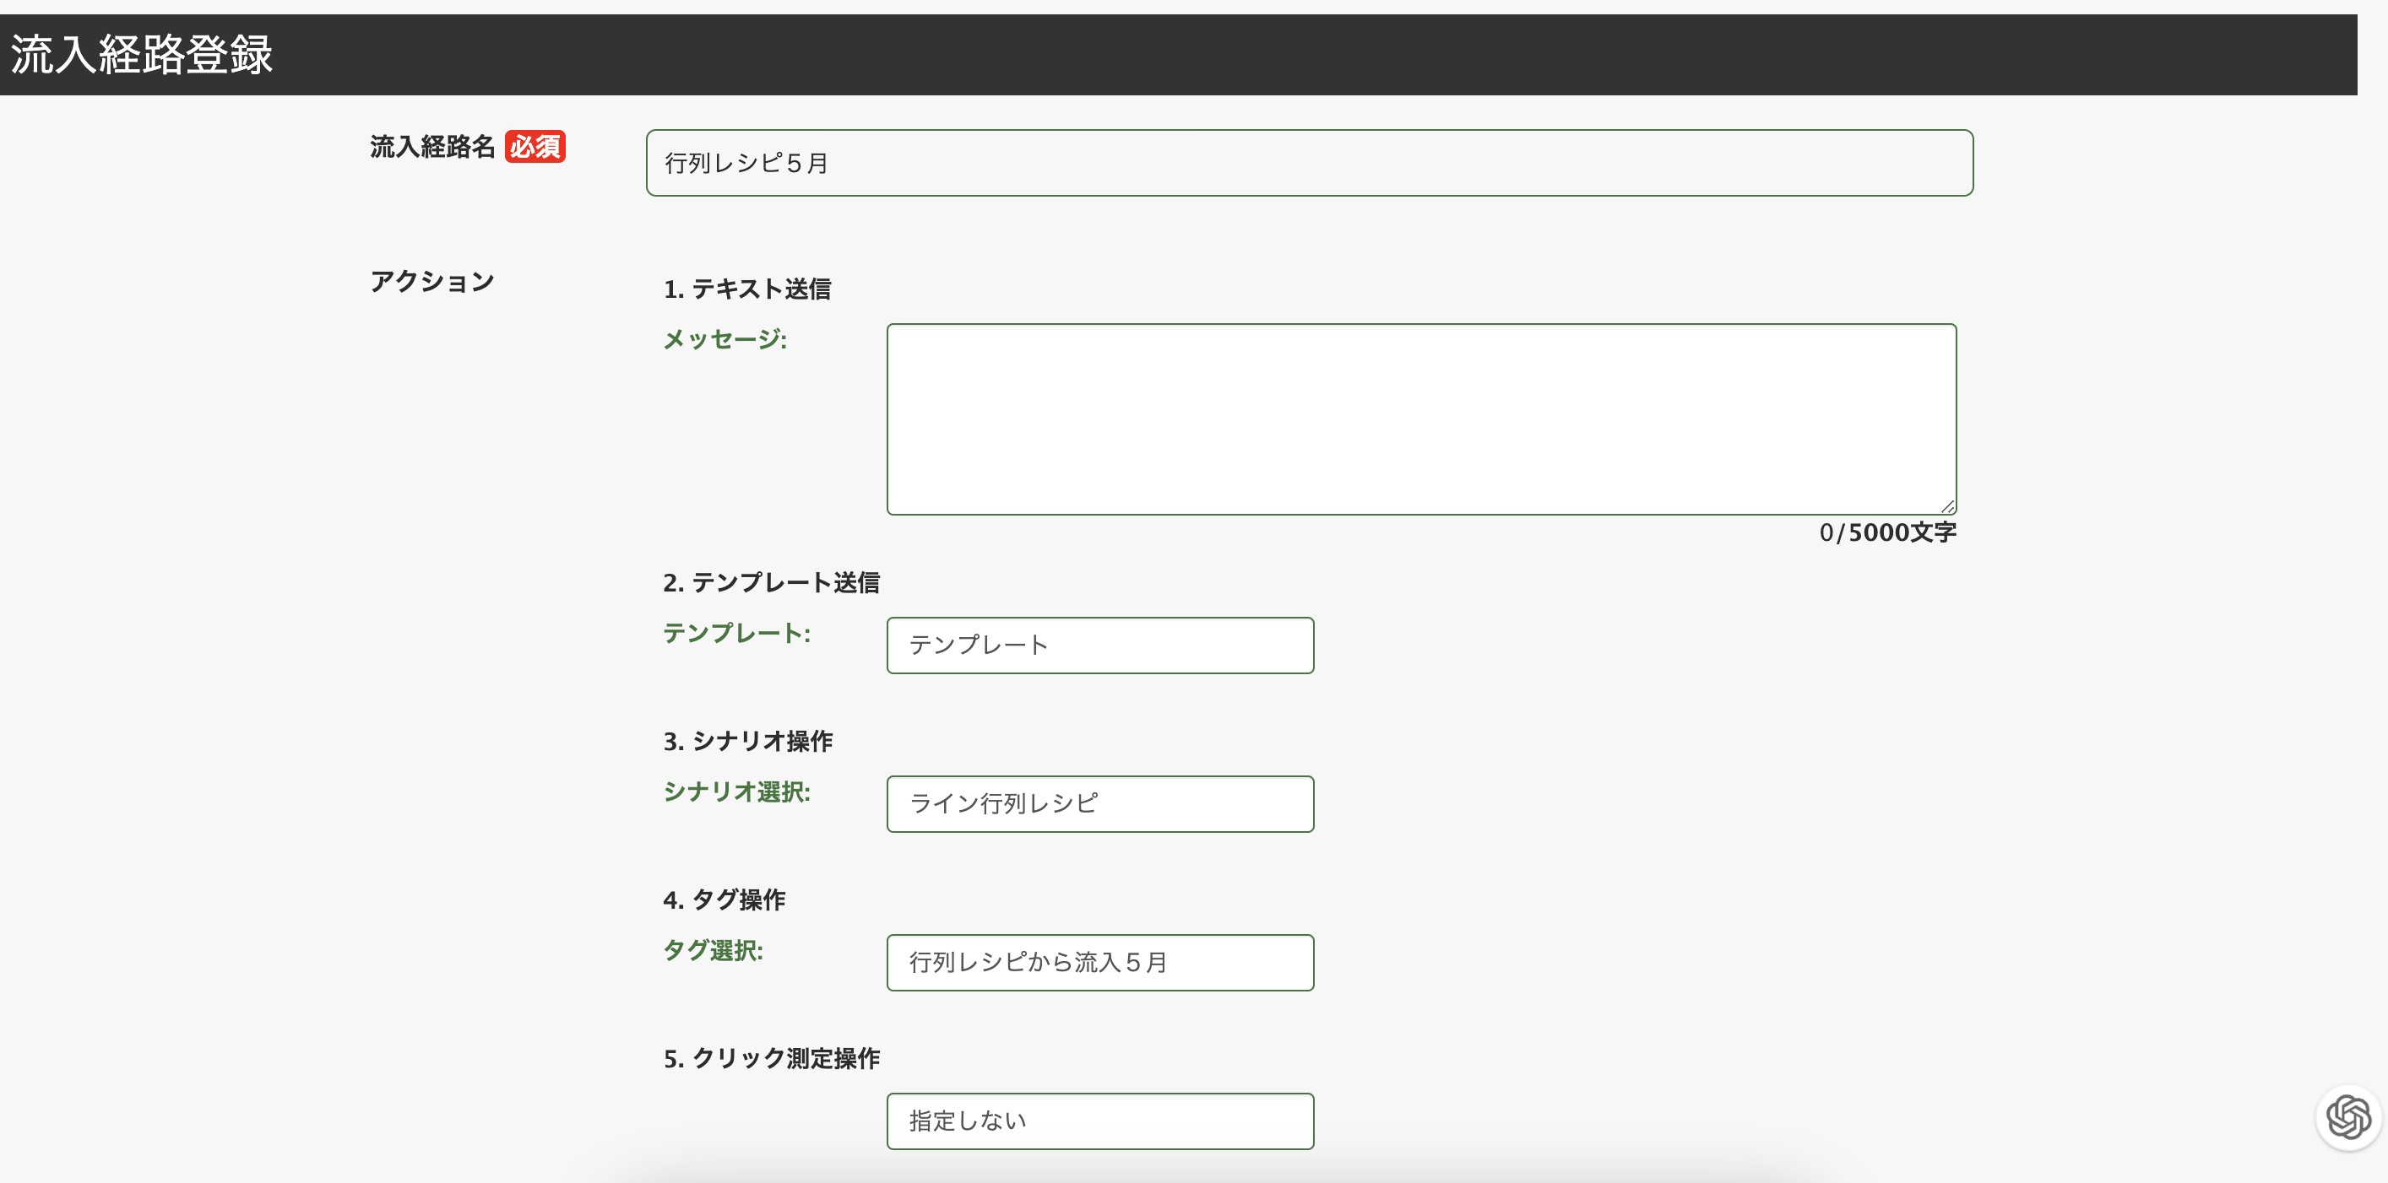The width and height of the screenshot is (2388, 1183).
Task: Click the メッセージ text area
Action: pyautogui.click(x=1421, y=419)
